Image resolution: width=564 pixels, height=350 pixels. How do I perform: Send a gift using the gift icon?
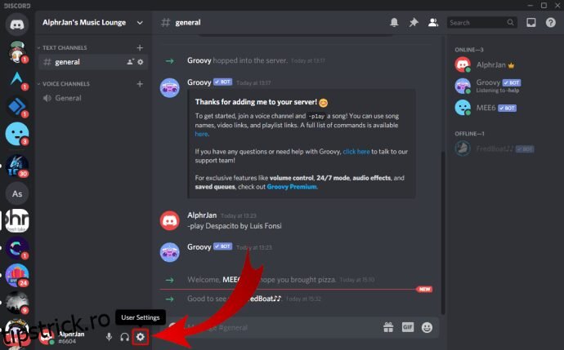pos(388,327)
